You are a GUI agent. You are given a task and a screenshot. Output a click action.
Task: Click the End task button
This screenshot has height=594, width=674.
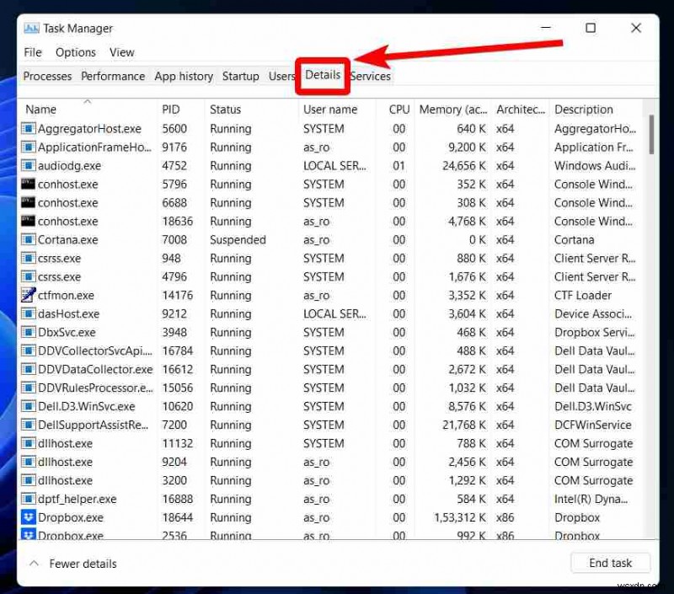pyautogui.click(x=610, y=563)
